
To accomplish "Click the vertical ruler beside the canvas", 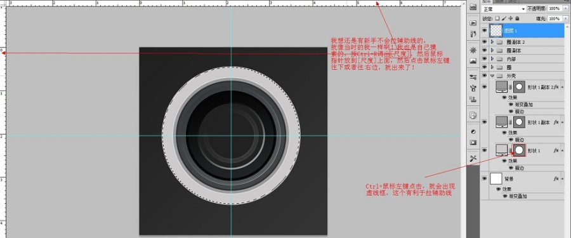I will pos(3,122).
